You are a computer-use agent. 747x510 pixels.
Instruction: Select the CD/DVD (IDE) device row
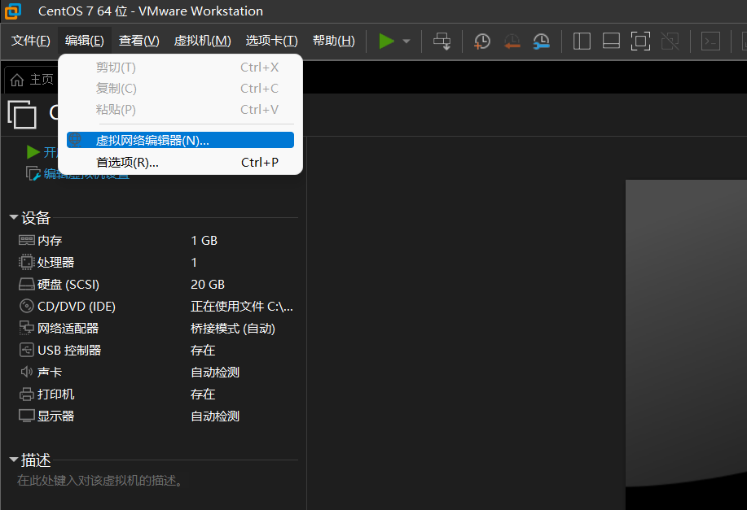click(156, 306)
